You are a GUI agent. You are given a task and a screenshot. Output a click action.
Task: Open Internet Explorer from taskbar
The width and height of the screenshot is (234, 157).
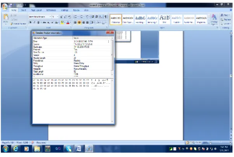click(x=16, y=148)
